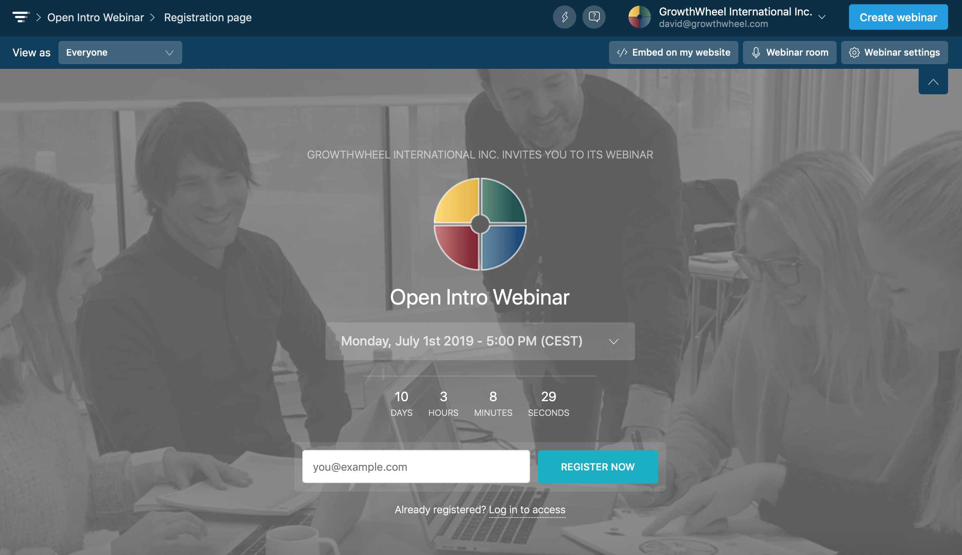Image resolution: width=962 pixels, height=555 pixels.
Task: Click the embed code brackets icon
Action: 622,53
